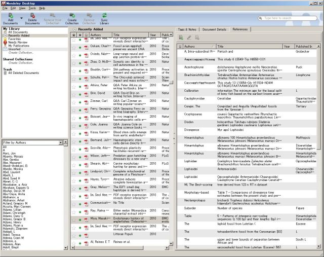The image size is (324, 257).
Task: Toggle favorite star for Brin, David row
Action: coord(74,95)
